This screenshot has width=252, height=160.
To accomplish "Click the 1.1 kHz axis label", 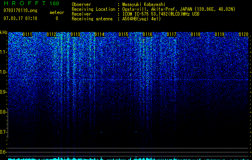I will (3, 52).
